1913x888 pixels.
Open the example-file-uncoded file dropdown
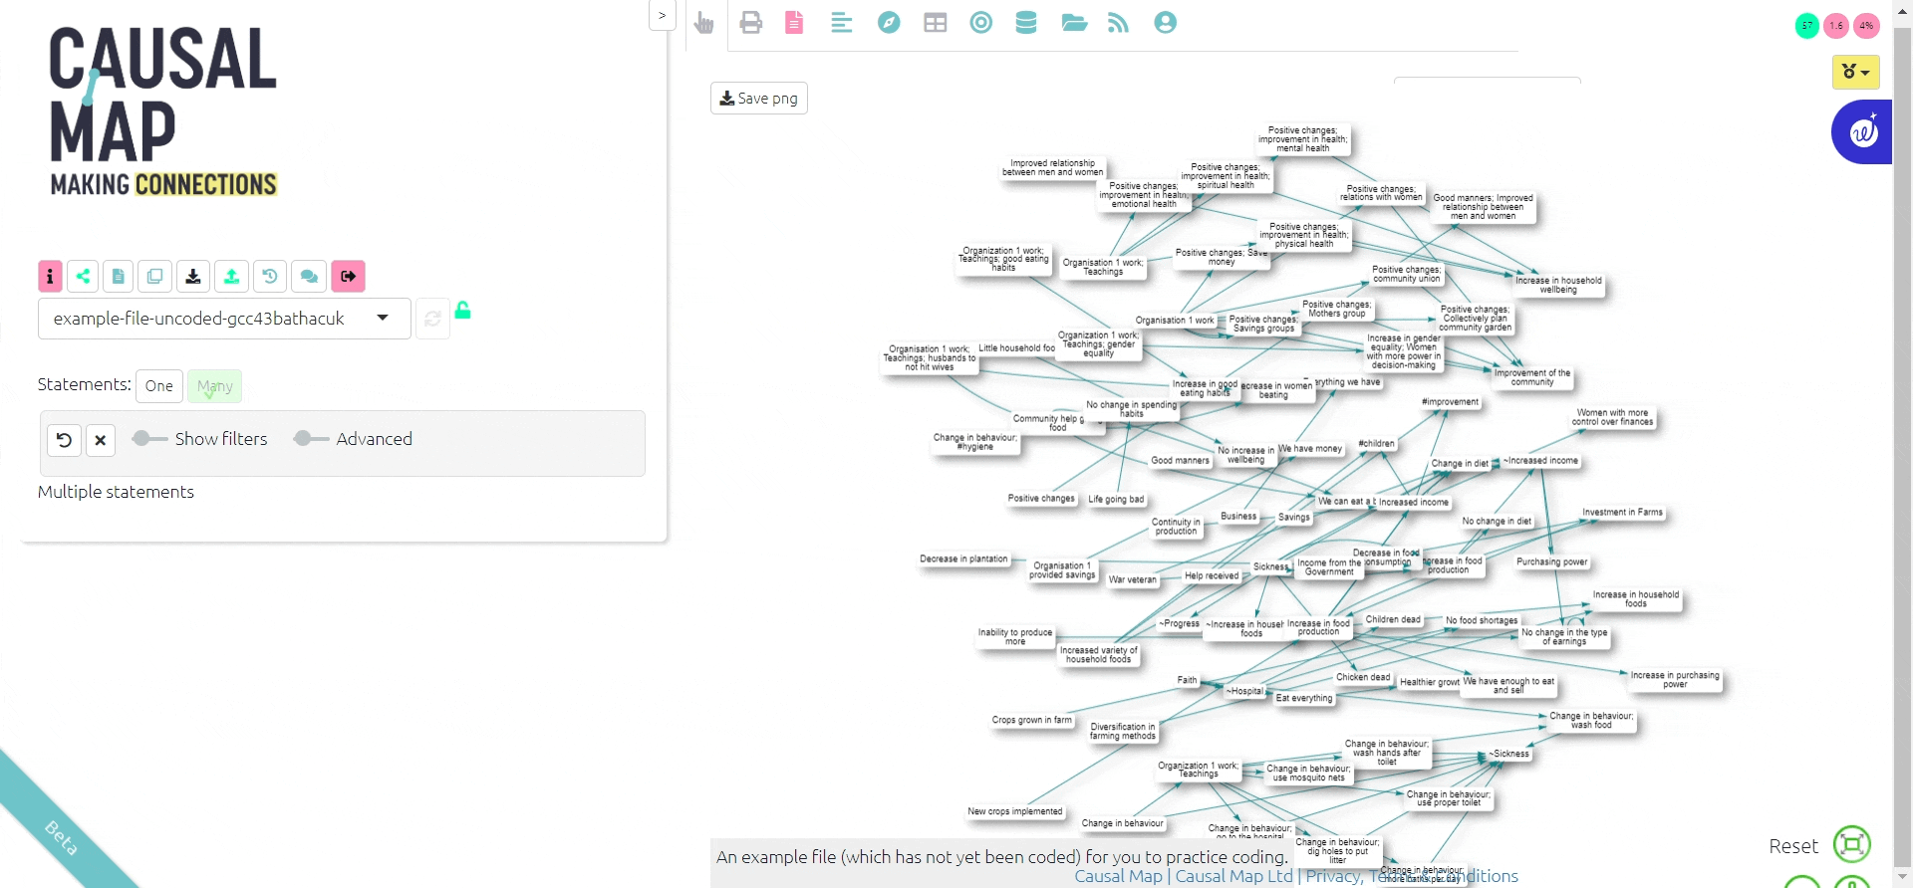(x=224, y=319)
